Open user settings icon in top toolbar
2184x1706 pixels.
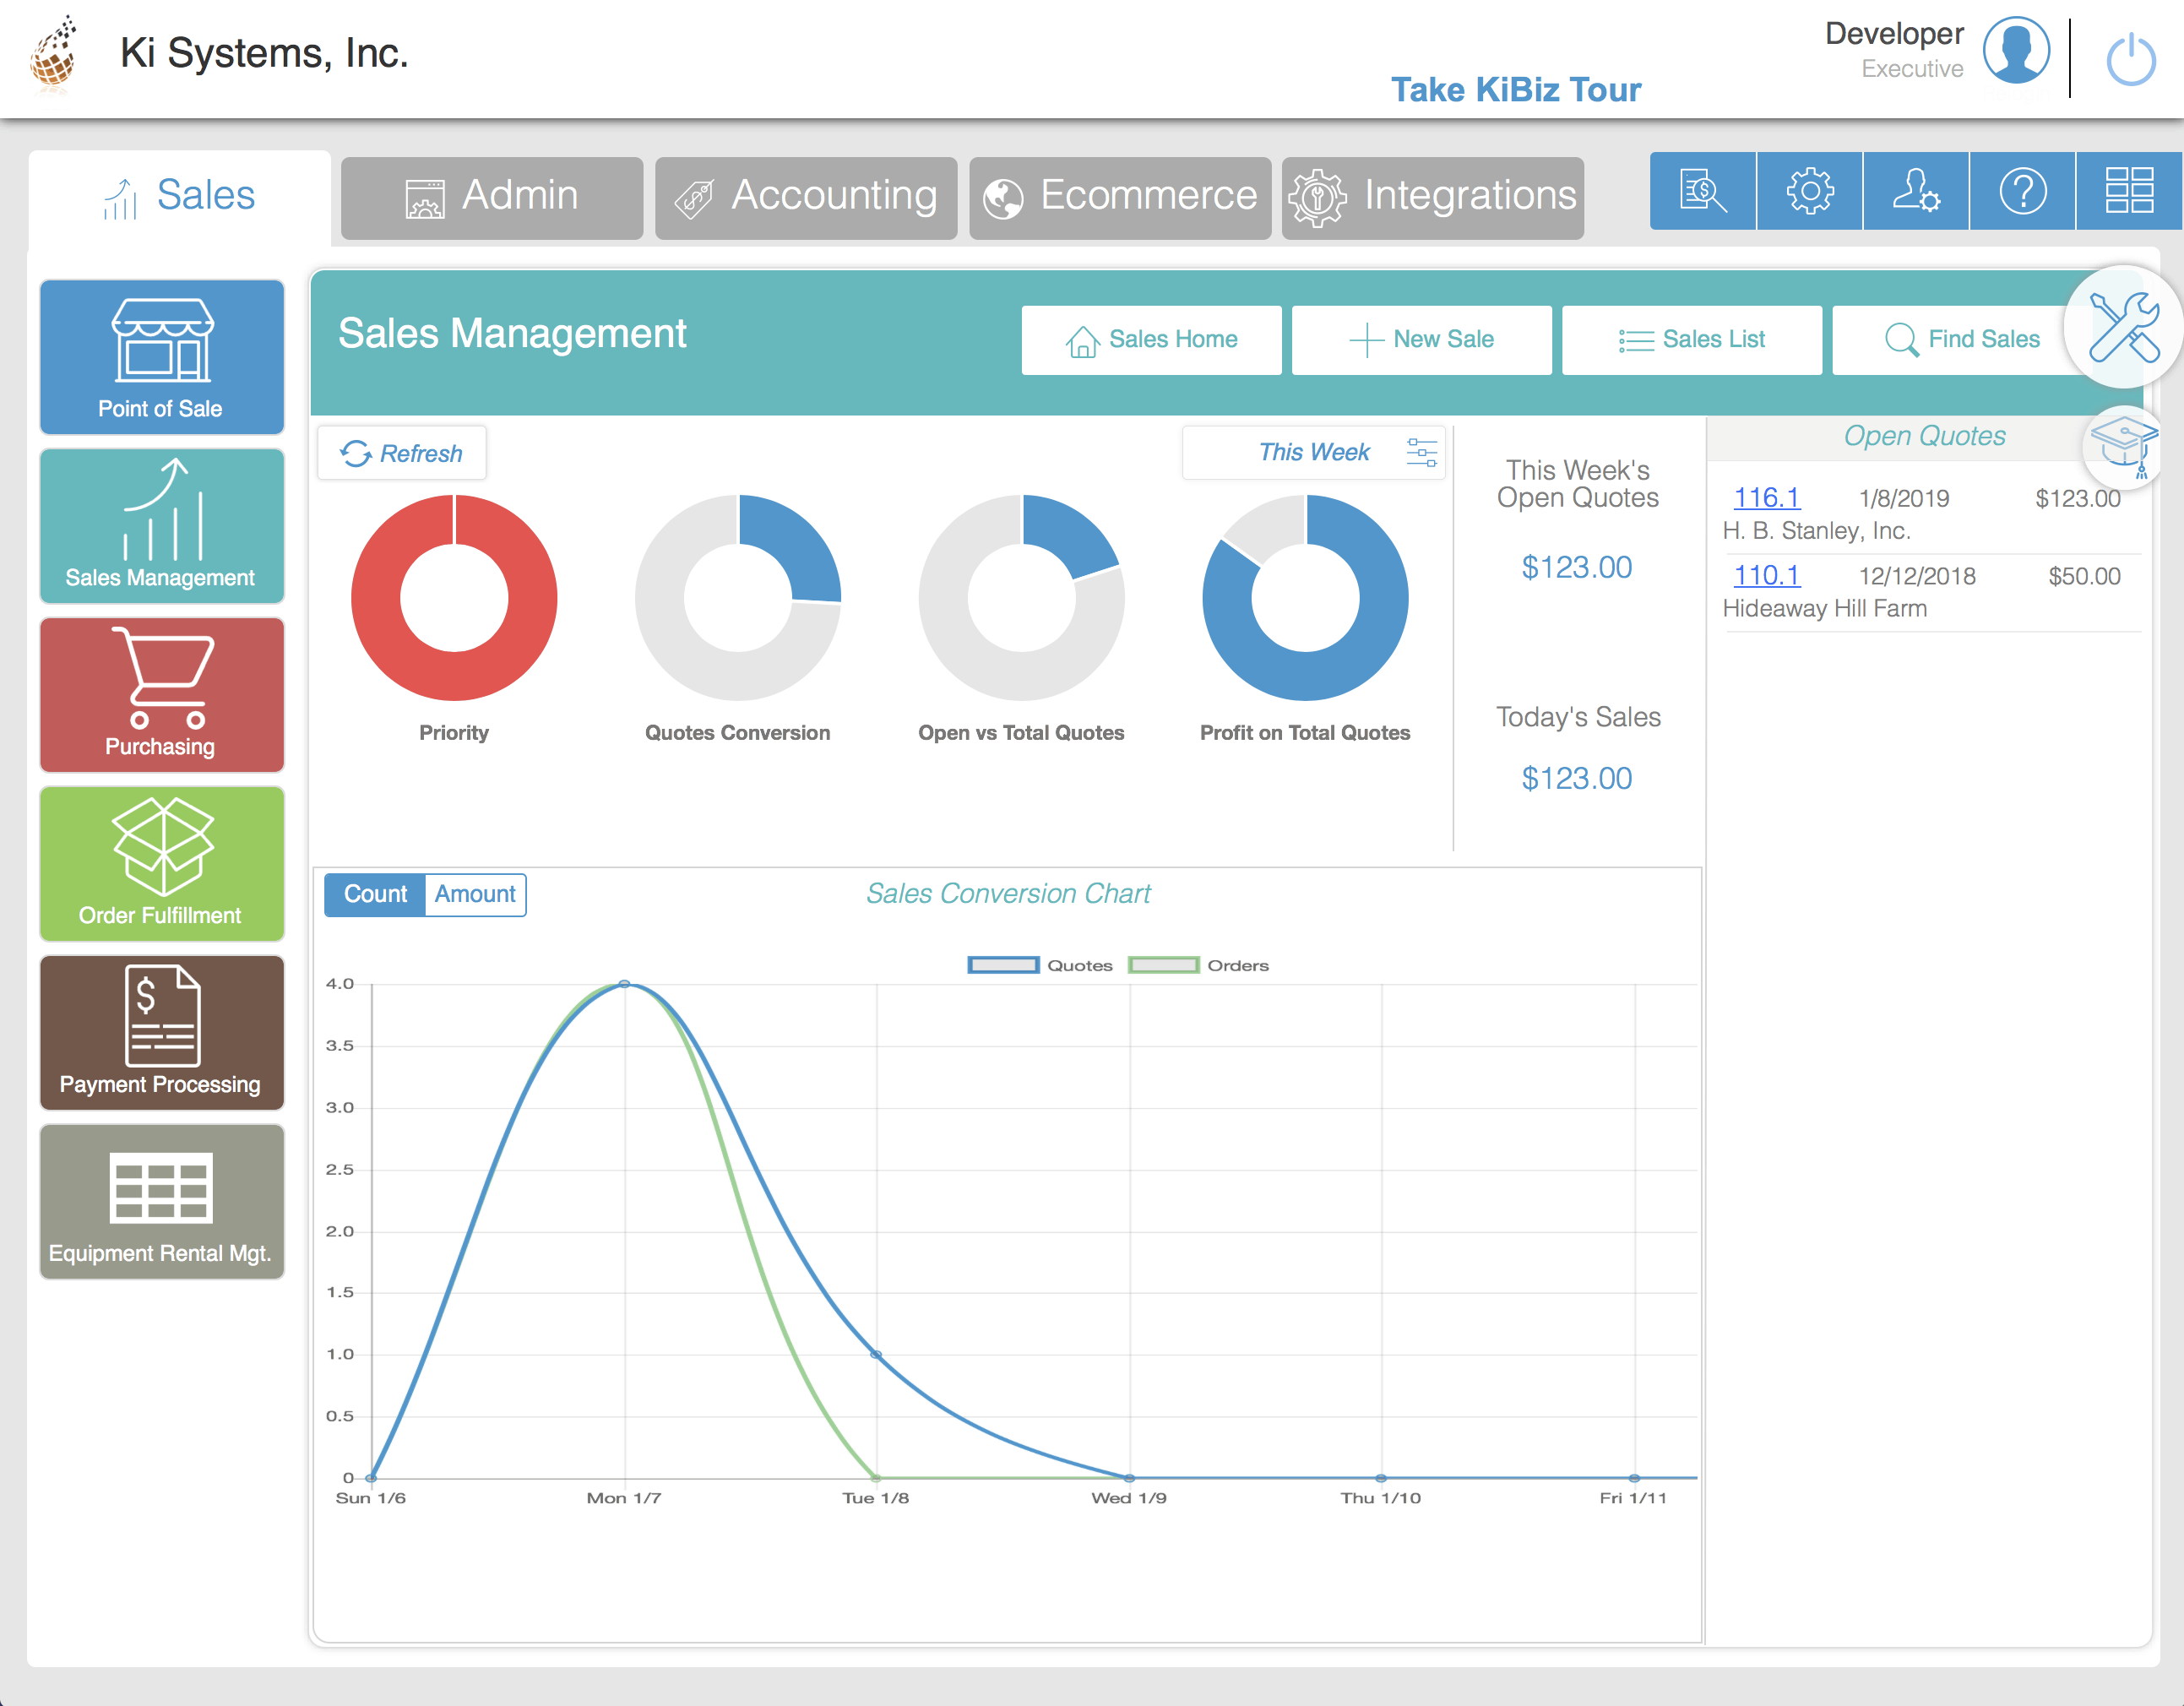click(x=1917, y=191)
